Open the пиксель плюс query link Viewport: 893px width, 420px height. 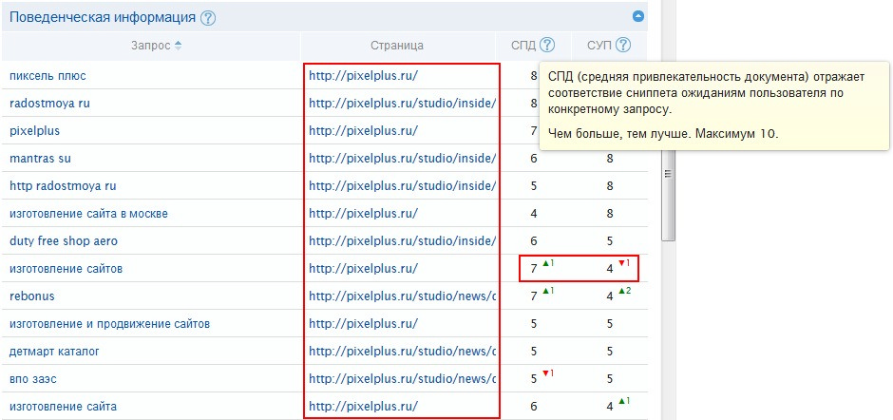tap(47, 75)
